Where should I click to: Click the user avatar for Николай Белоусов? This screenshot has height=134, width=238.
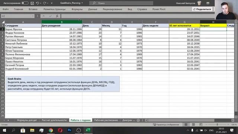199,3
